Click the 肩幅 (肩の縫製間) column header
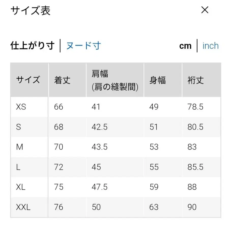 114,80
